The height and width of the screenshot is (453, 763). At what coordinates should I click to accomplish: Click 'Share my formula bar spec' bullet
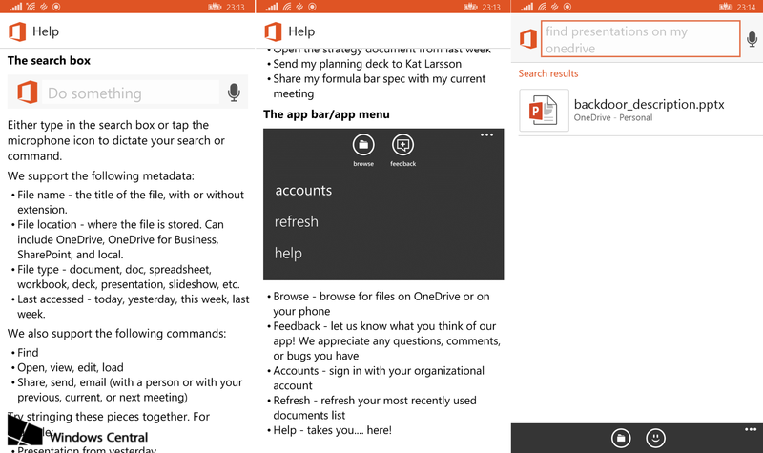pyautogui.click(x=376, y=86)
